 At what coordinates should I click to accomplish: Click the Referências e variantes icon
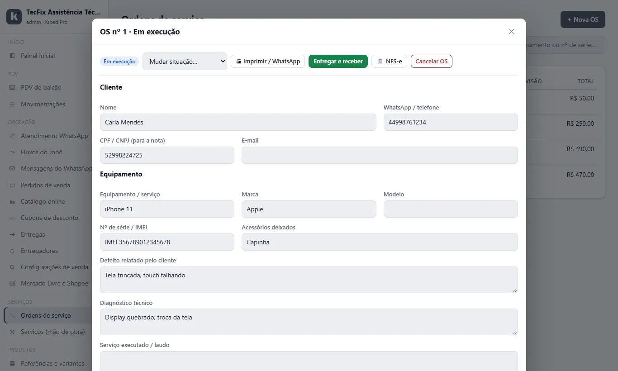pyautogui.click(x=12, y=363)
